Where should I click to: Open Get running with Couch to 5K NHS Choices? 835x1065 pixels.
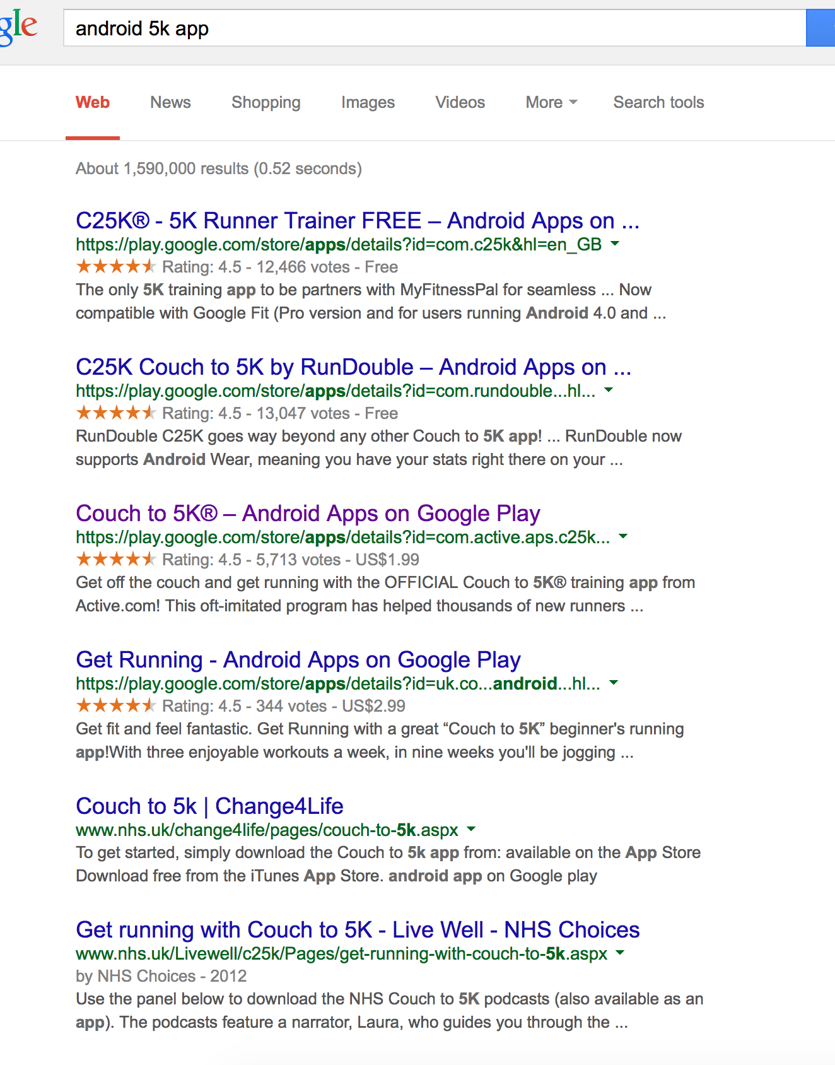click(x=358, y=930)
